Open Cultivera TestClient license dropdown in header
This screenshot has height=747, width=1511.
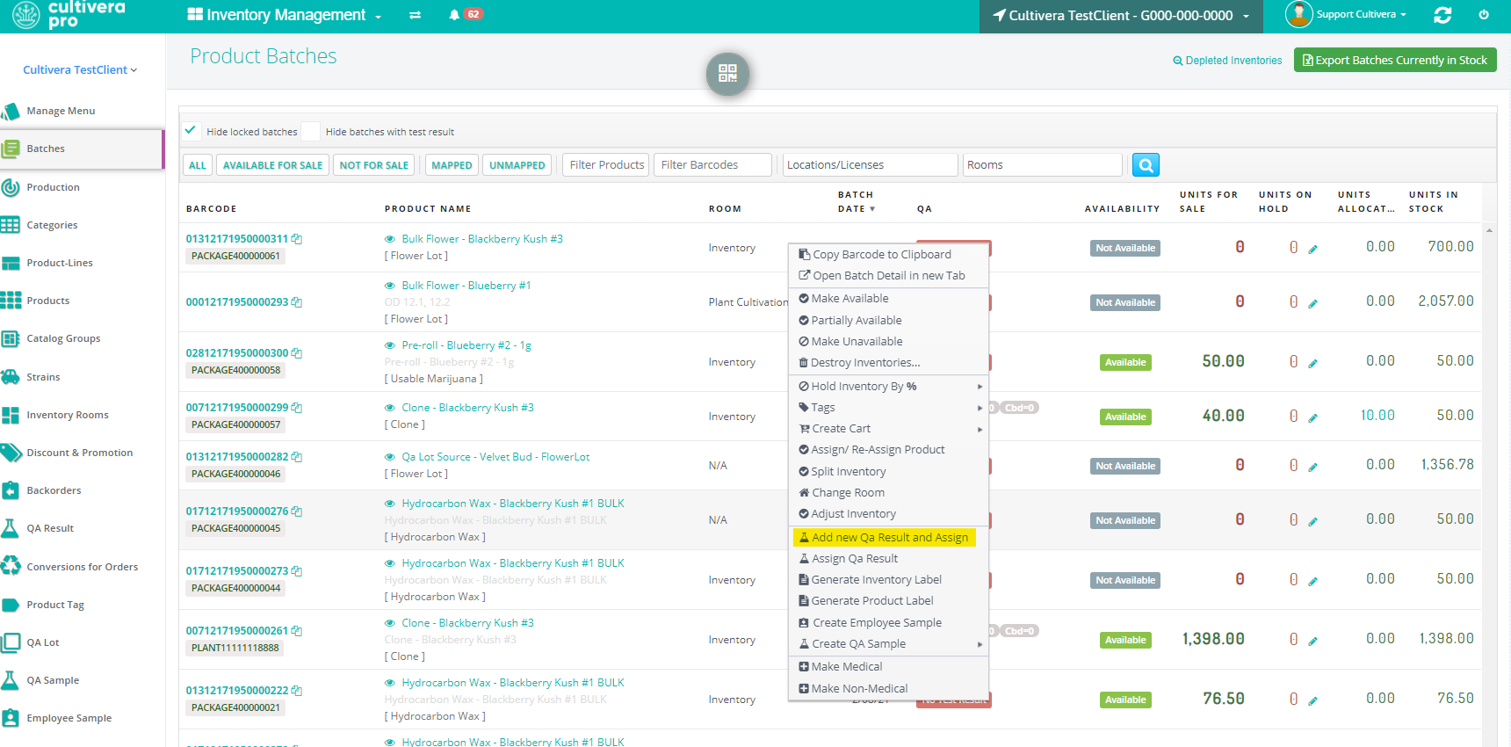1121,15
